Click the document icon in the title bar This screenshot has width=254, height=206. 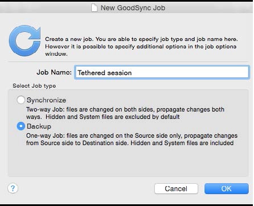pyautogui.click(x=95, y=8)
